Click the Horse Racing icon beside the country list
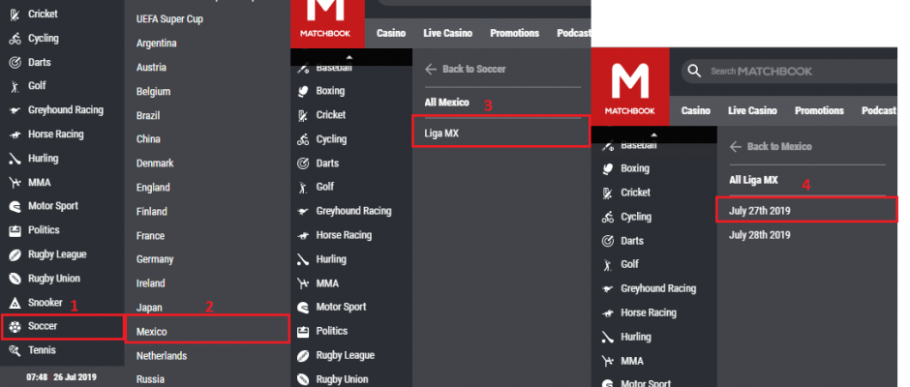Viewport: 910px width, 387px height. pos(15,134)
